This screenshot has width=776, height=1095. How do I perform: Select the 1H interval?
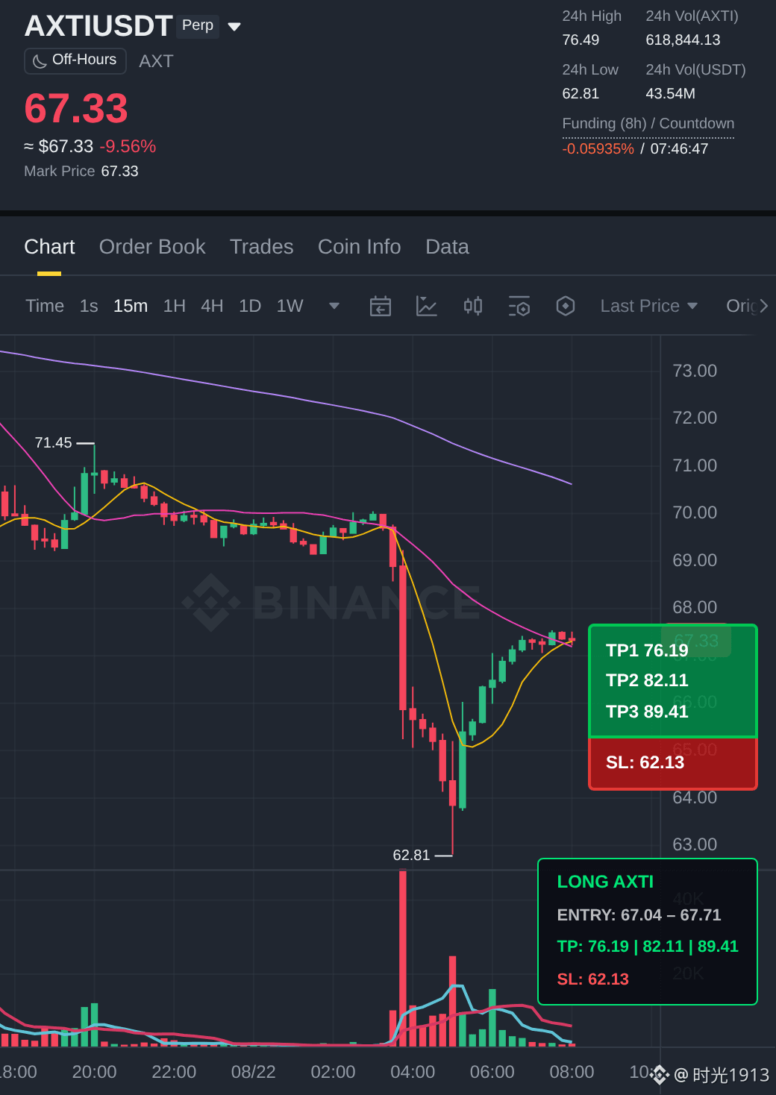pos(175,306)
